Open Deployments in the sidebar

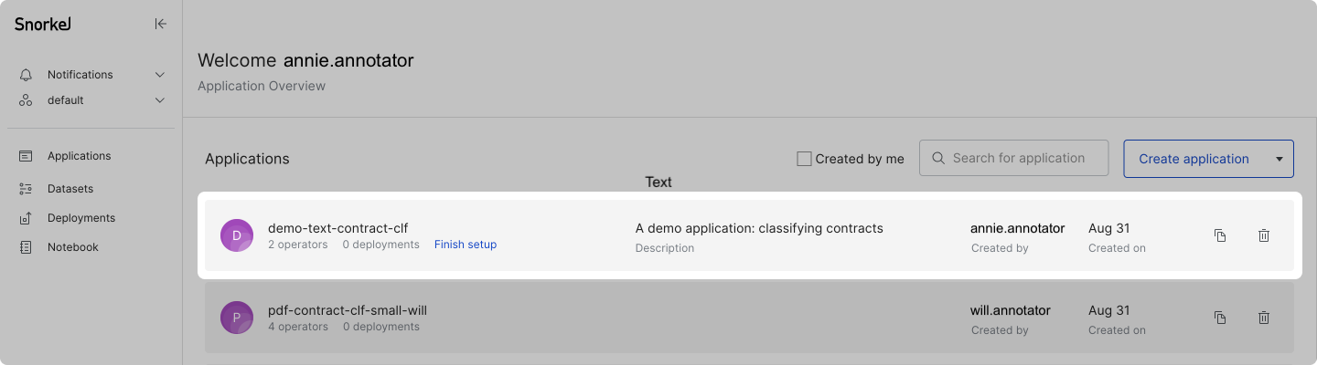pos(81,218)
